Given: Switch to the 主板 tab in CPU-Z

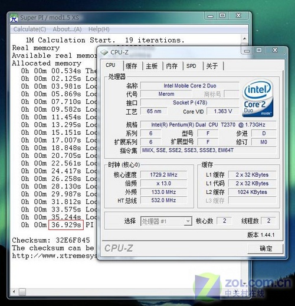Looking at the screenshot, I should point(152,66).
